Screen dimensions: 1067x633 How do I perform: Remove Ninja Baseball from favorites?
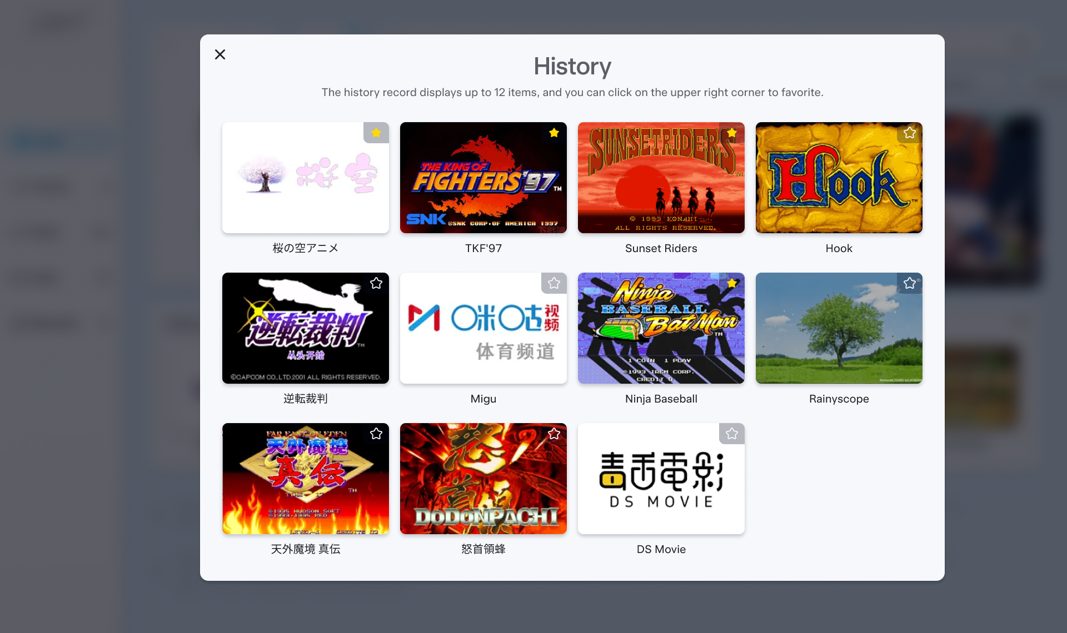click(x=732, y=283)
